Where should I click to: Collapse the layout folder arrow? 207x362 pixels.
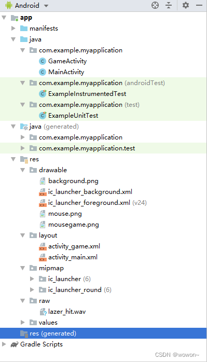23,235
